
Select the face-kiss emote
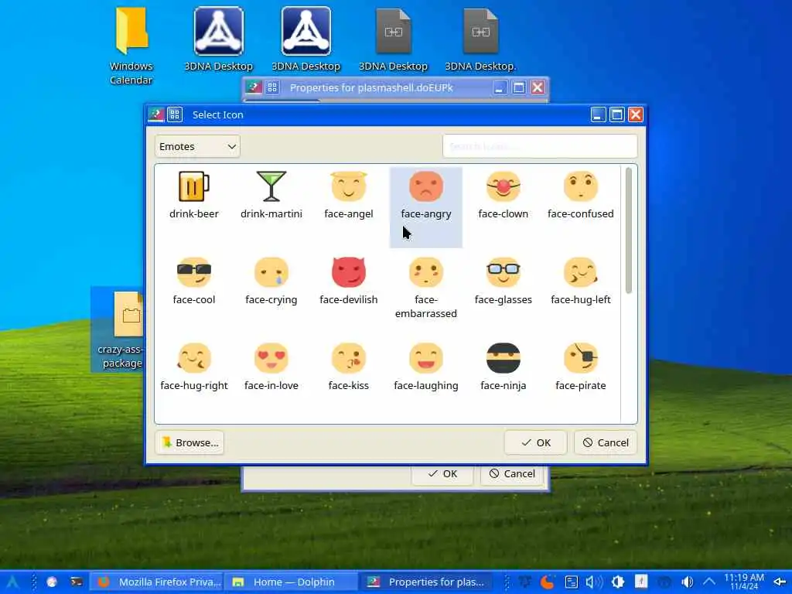click(x=349, y=367)
